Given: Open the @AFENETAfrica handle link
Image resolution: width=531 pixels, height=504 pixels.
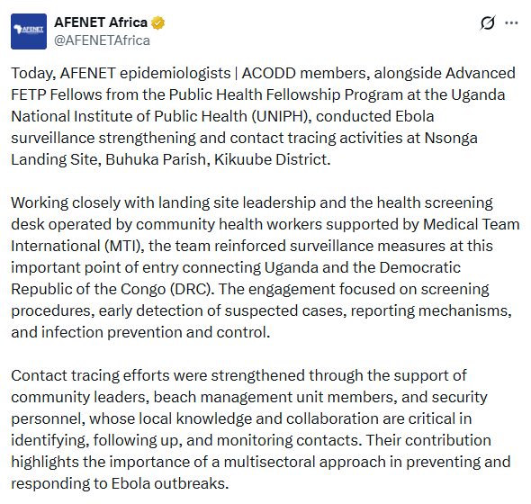Looking at the screenshot, I should [x=102, y=40].
